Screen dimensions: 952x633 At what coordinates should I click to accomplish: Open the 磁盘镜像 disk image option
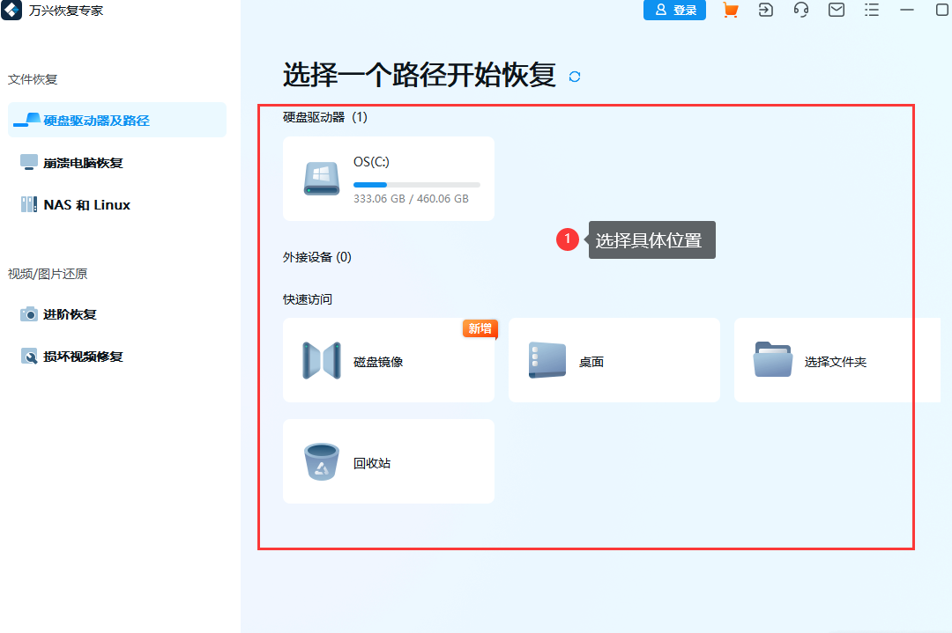(389, 360)
